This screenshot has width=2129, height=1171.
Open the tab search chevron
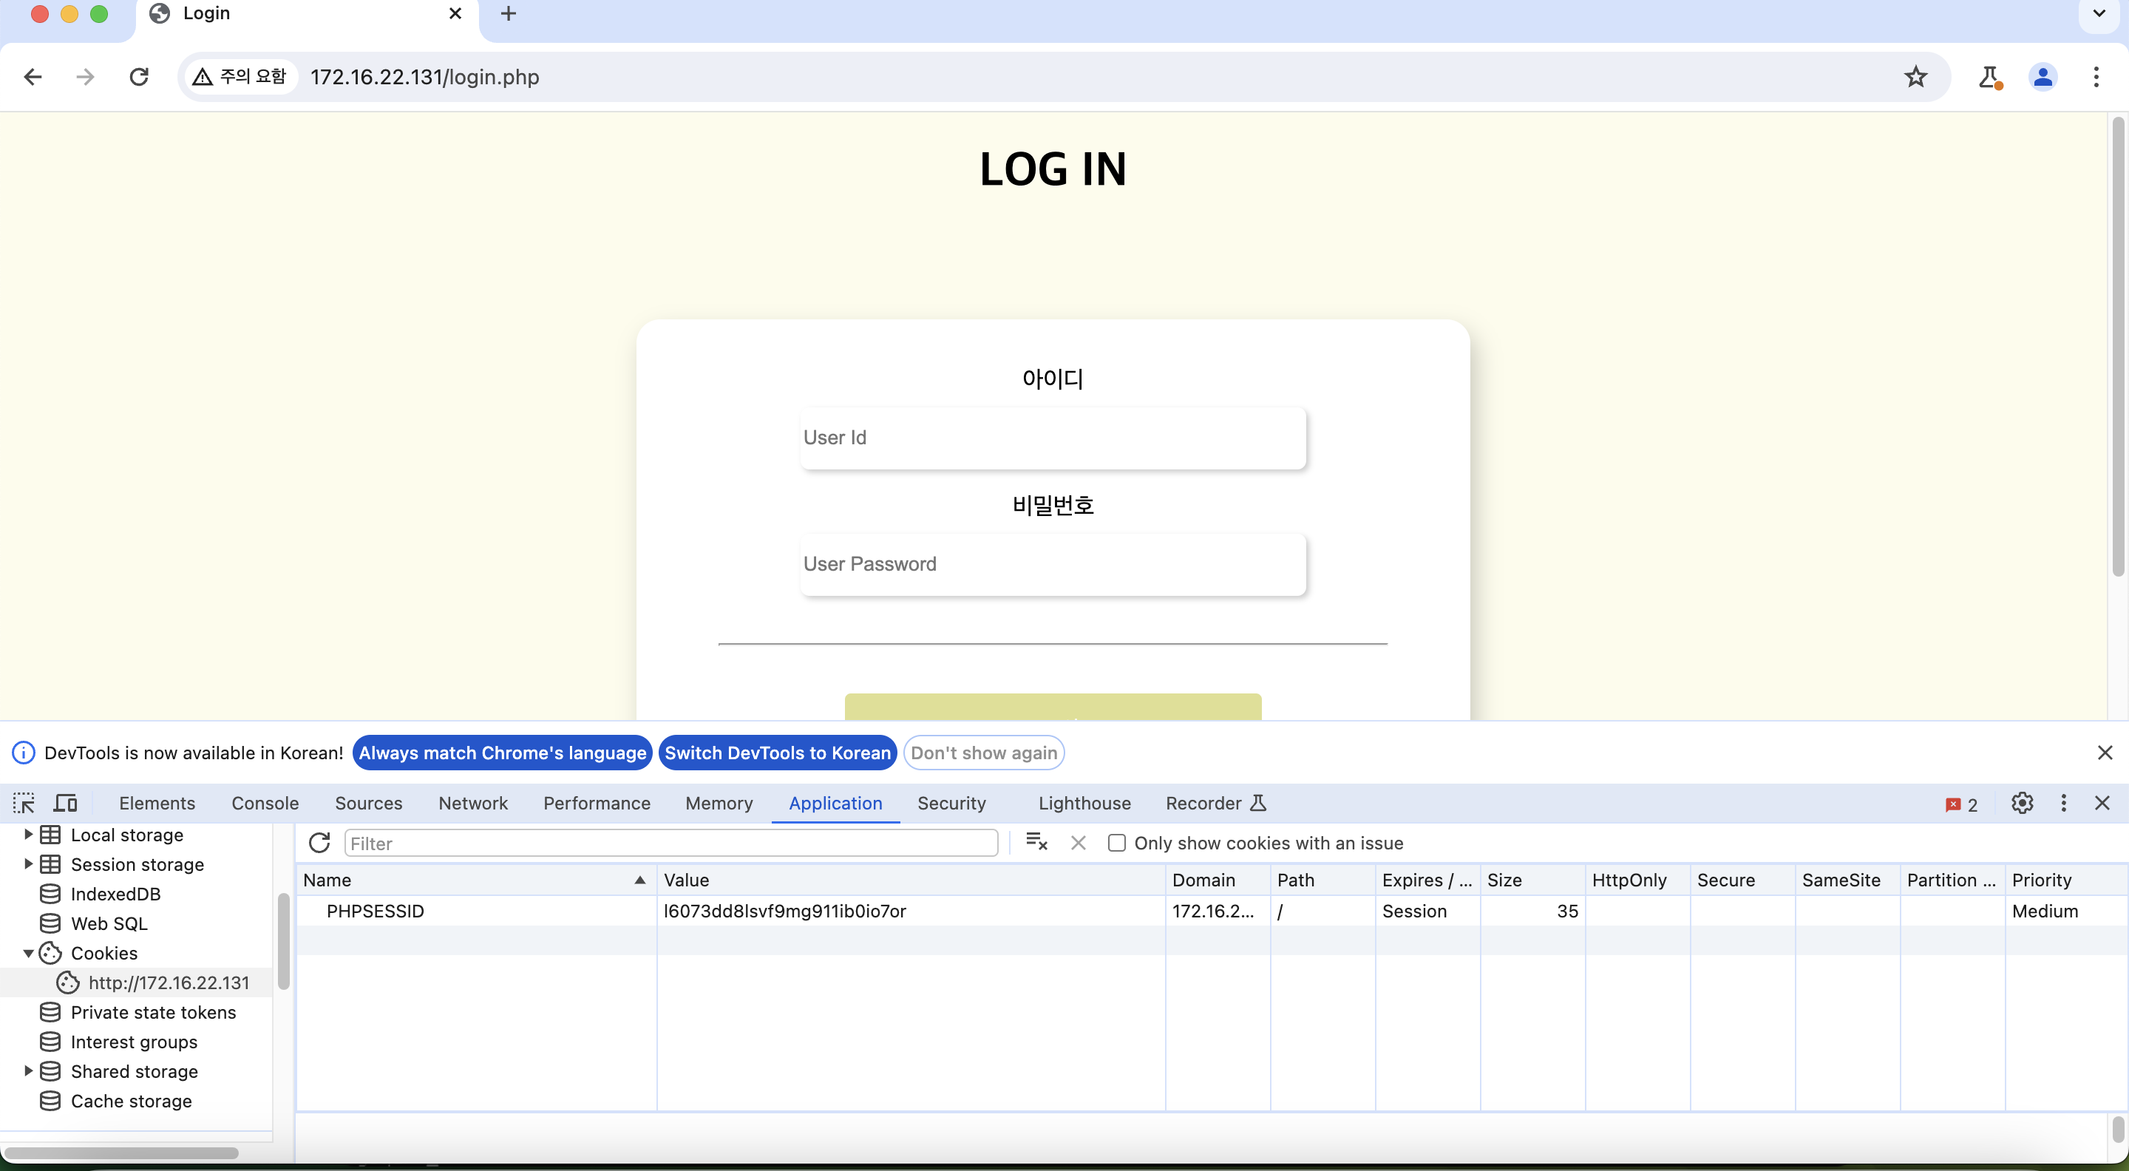click(2099, 14)
